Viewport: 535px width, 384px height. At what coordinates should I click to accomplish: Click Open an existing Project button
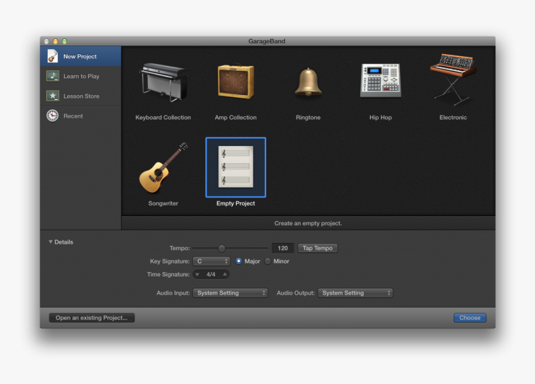coord(92,318)
